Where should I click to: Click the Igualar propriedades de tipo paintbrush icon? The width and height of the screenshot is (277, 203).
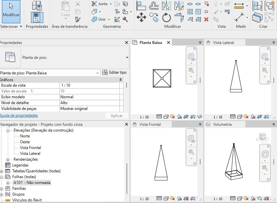tap(78, 19)
